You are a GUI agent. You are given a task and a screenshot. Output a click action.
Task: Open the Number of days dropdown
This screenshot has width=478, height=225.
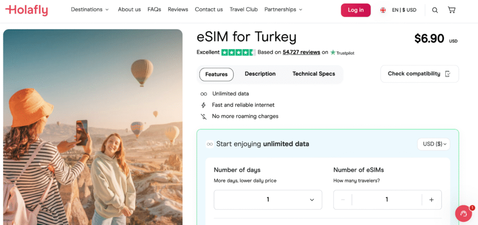[268, 200]
